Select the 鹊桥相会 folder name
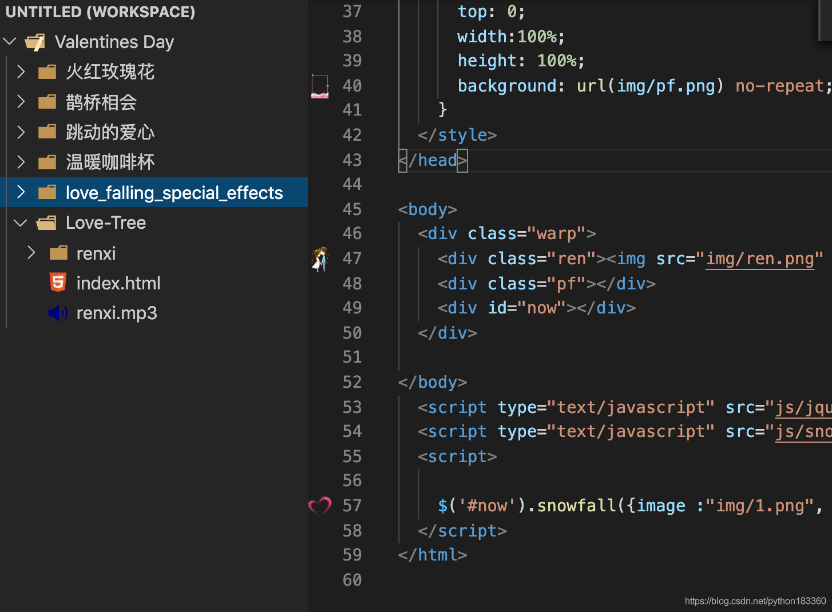Screen dimensions: 832x612 (x=101, y=102)
